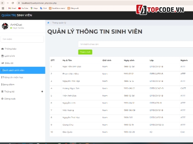Click birth date in Bảo Quốc row
193x144 pixels.
129,132
